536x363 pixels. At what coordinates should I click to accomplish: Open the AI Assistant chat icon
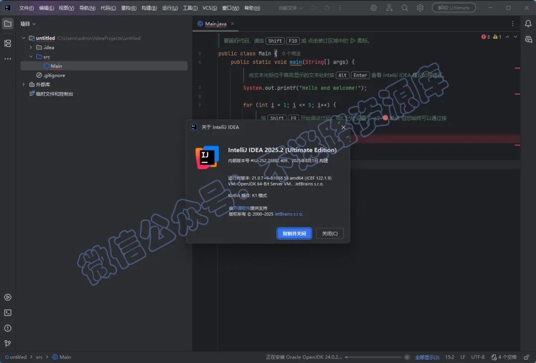[528, 39]
